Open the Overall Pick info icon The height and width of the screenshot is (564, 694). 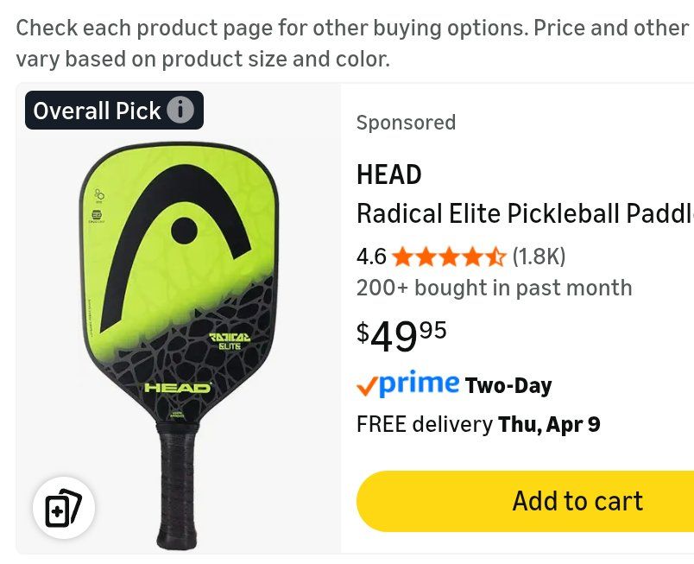point(180,110)
